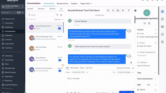
Task: Collapse the Contact section
Action: pos(155,30)
